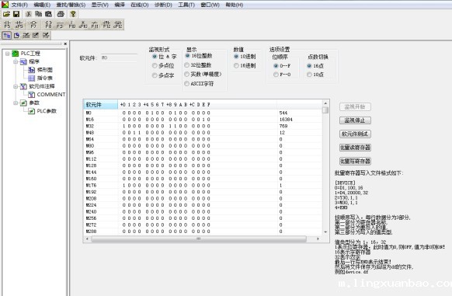This screenshot has height=296, width=452.
Task: Click the 监视停止 button
Action: coord(355,120)
